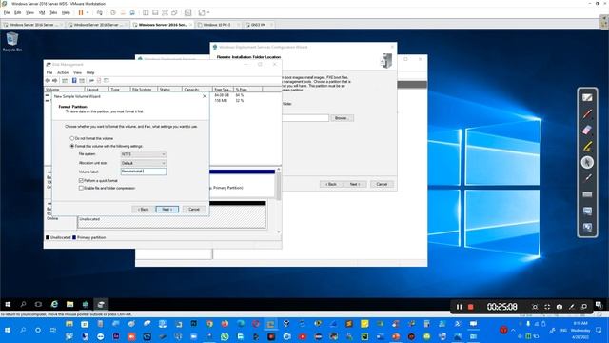The width and height of the screenshot is (609, 343).
Task: Click VMware revert snapshot icon
Action: click(123, 12)
